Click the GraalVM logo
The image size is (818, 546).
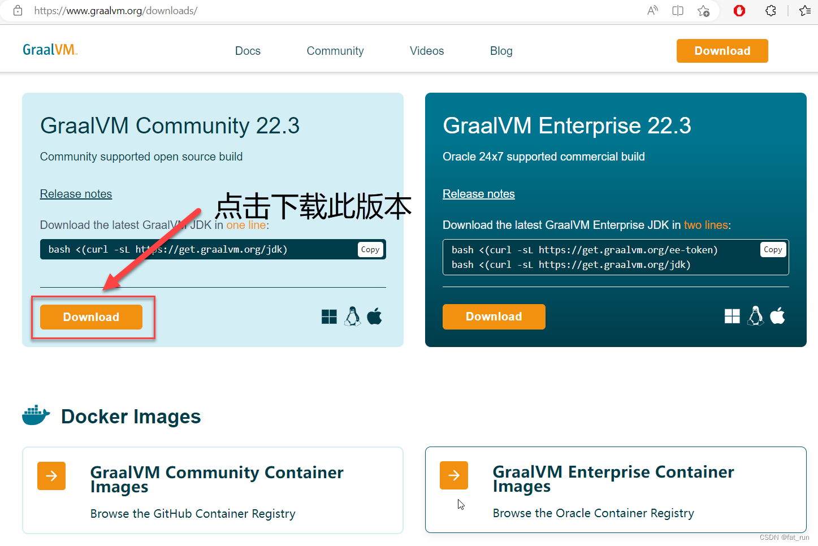[50, 50]
